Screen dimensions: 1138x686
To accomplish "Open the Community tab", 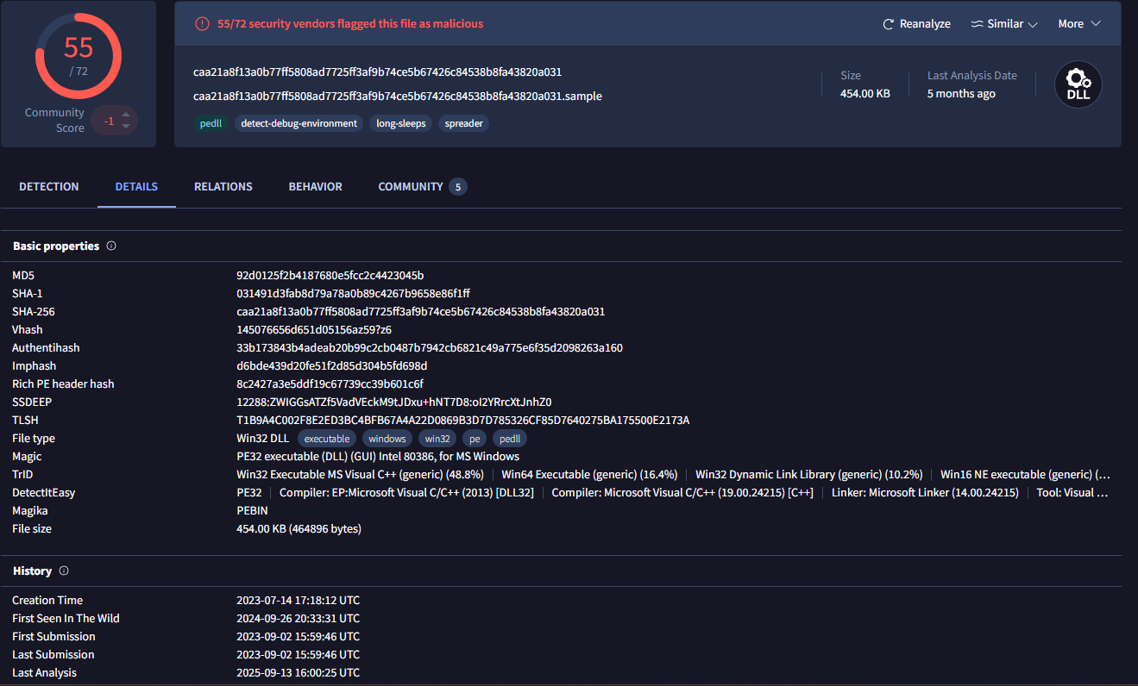I will 411,186.
